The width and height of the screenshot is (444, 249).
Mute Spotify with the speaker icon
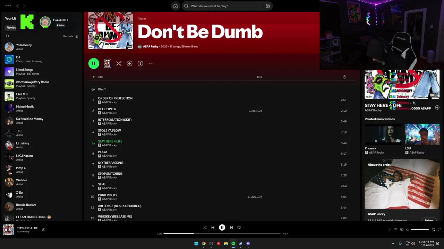click(x=408, y=230)
